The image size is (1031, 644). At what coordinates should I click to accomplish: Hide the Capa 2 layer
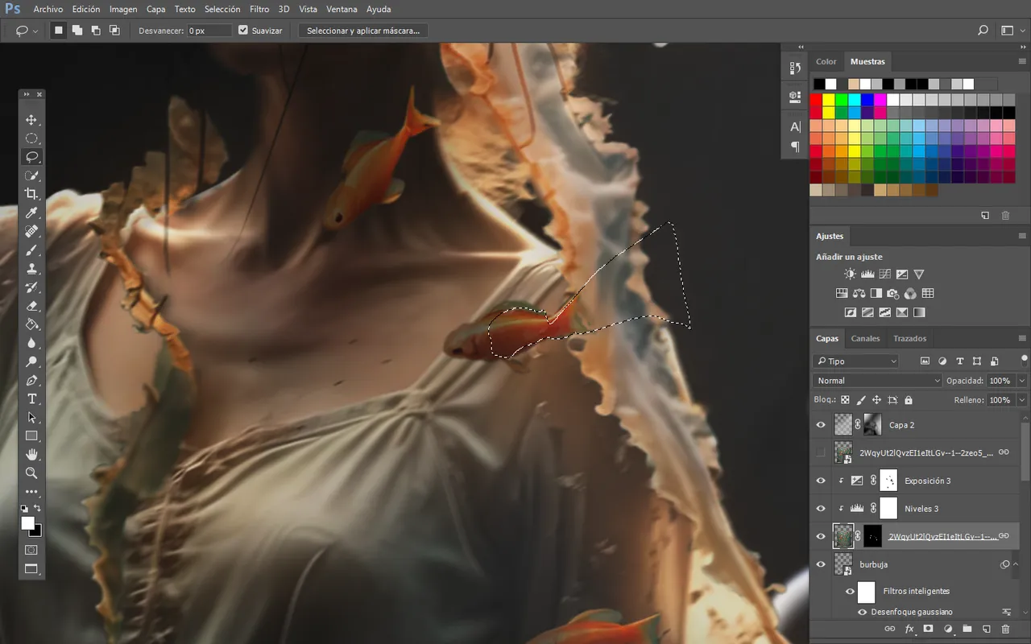pyautogui.click(x=821, y=425)
